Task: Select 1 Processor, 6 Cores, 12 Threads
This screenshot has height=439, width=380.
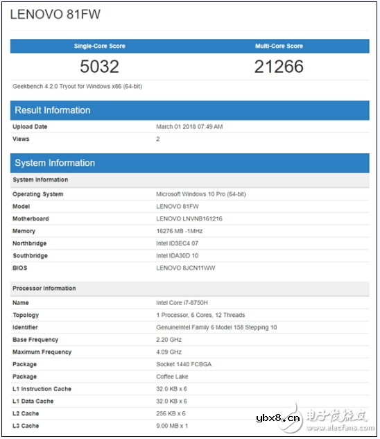Action: click(200, 315)
